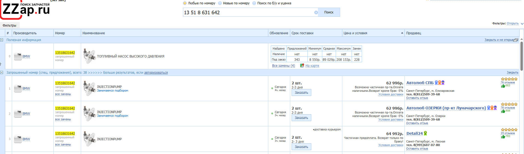Click the pop-out window icon beside Закрыть и не открывать

pyautogui.click(x=516, y=40)
